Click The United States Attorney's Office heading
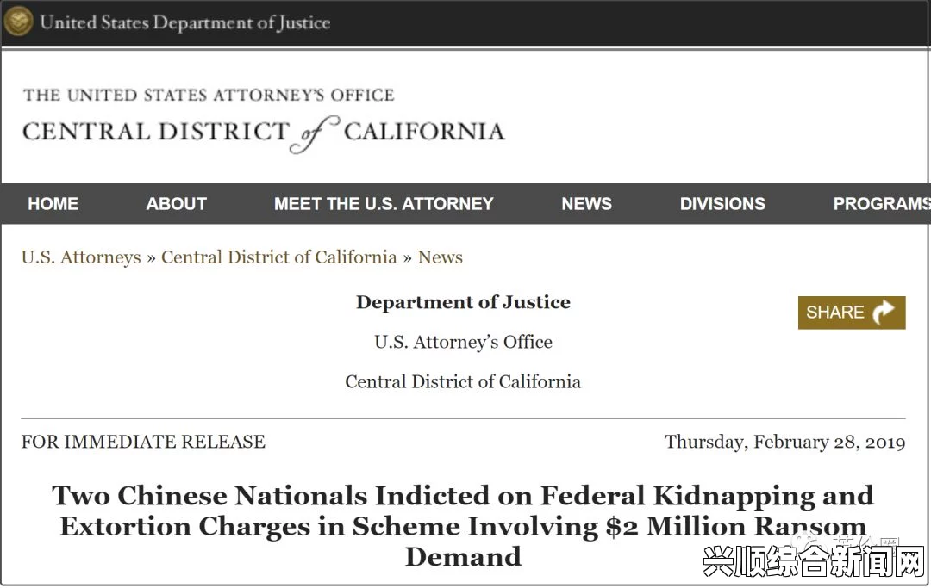 tap(209, 95)
